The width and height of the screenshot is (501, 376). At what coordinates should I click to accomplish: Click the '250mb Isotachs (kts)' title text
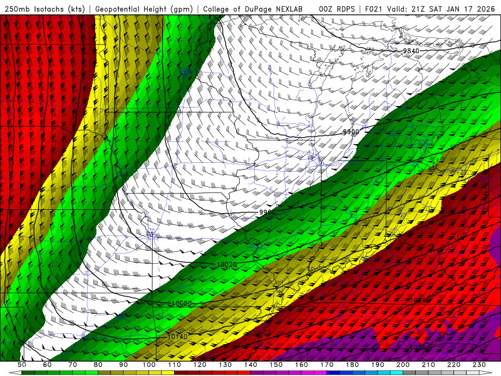tap(44, 9)
